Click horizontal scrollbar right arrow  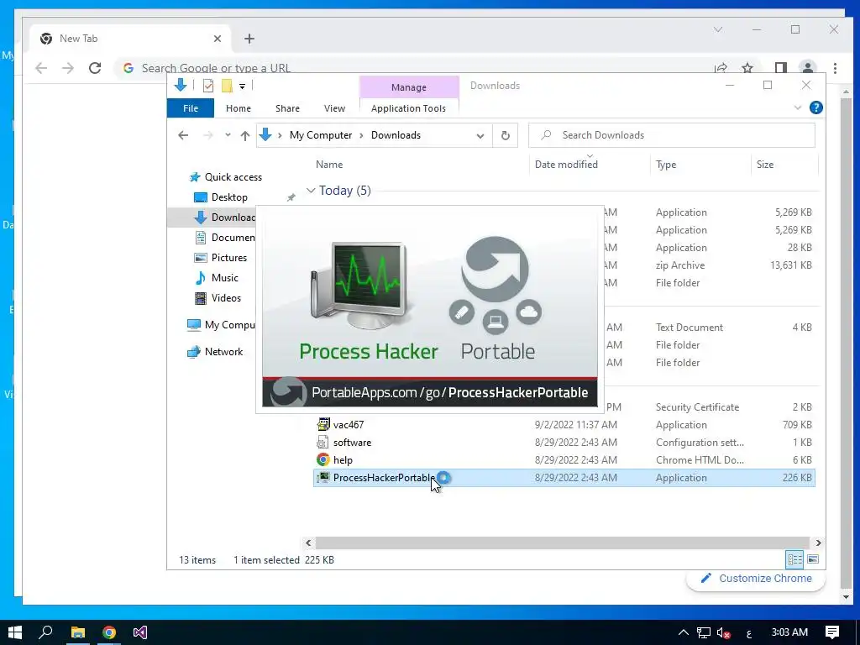click(818, 543)
